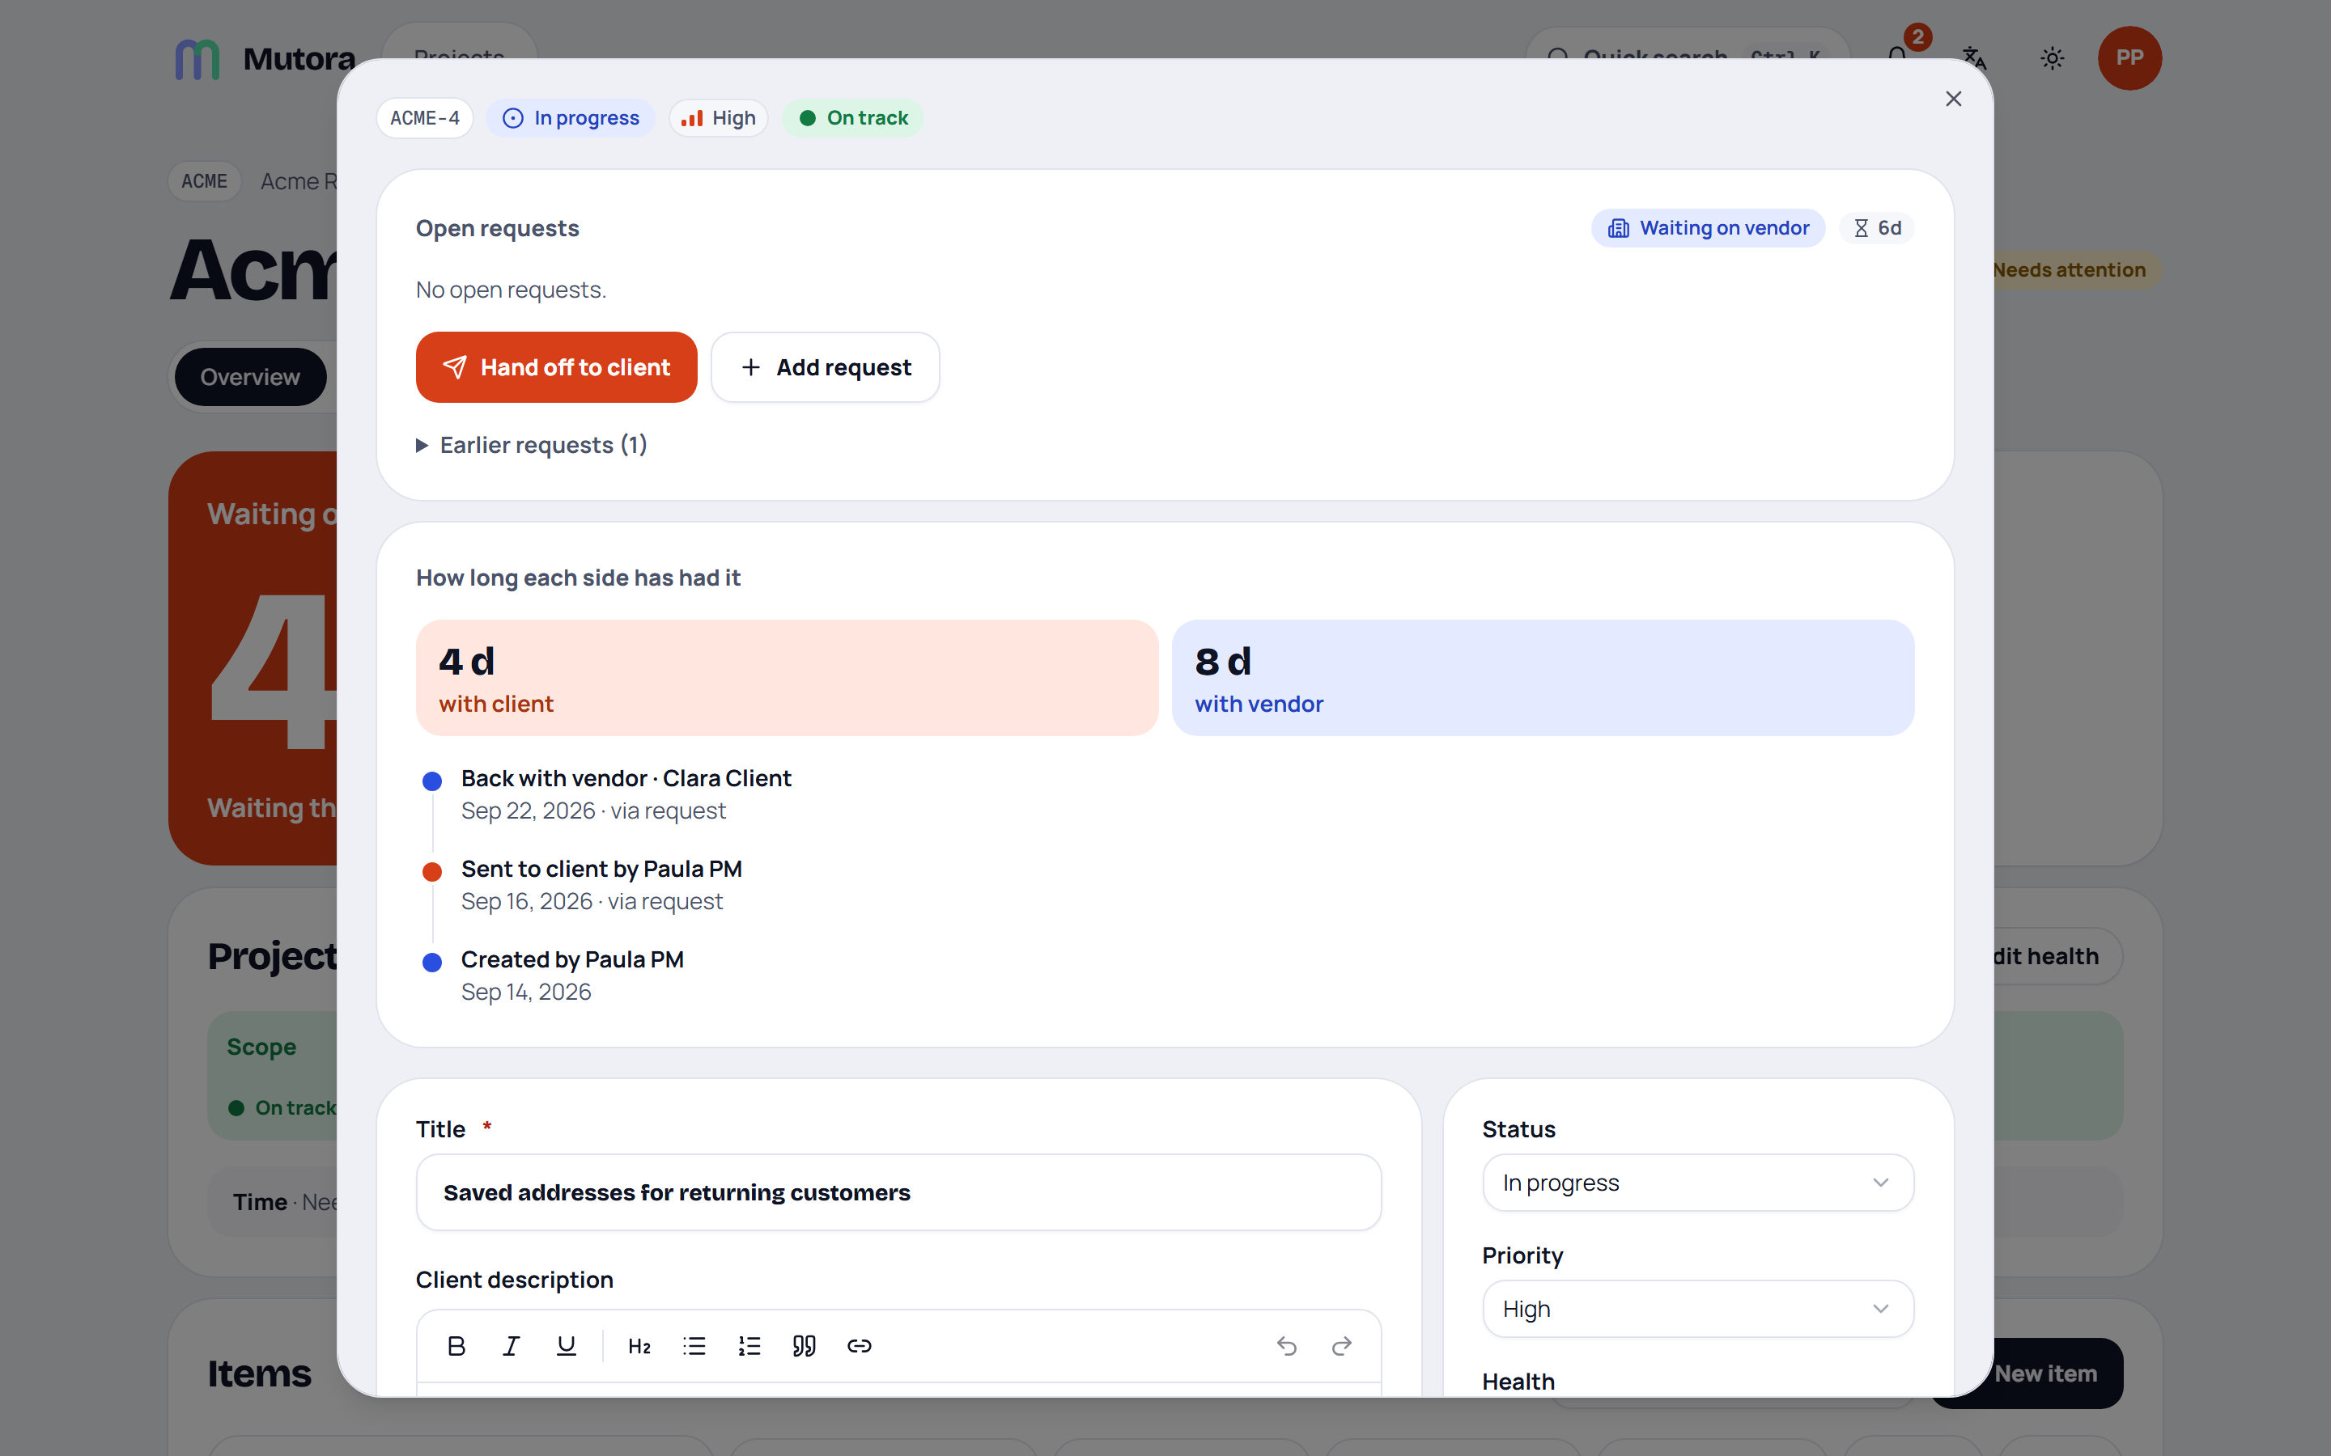Undo last edit in description editor
The height and width of the screenshot is (1456, 2331).
click(1287, 1345)
